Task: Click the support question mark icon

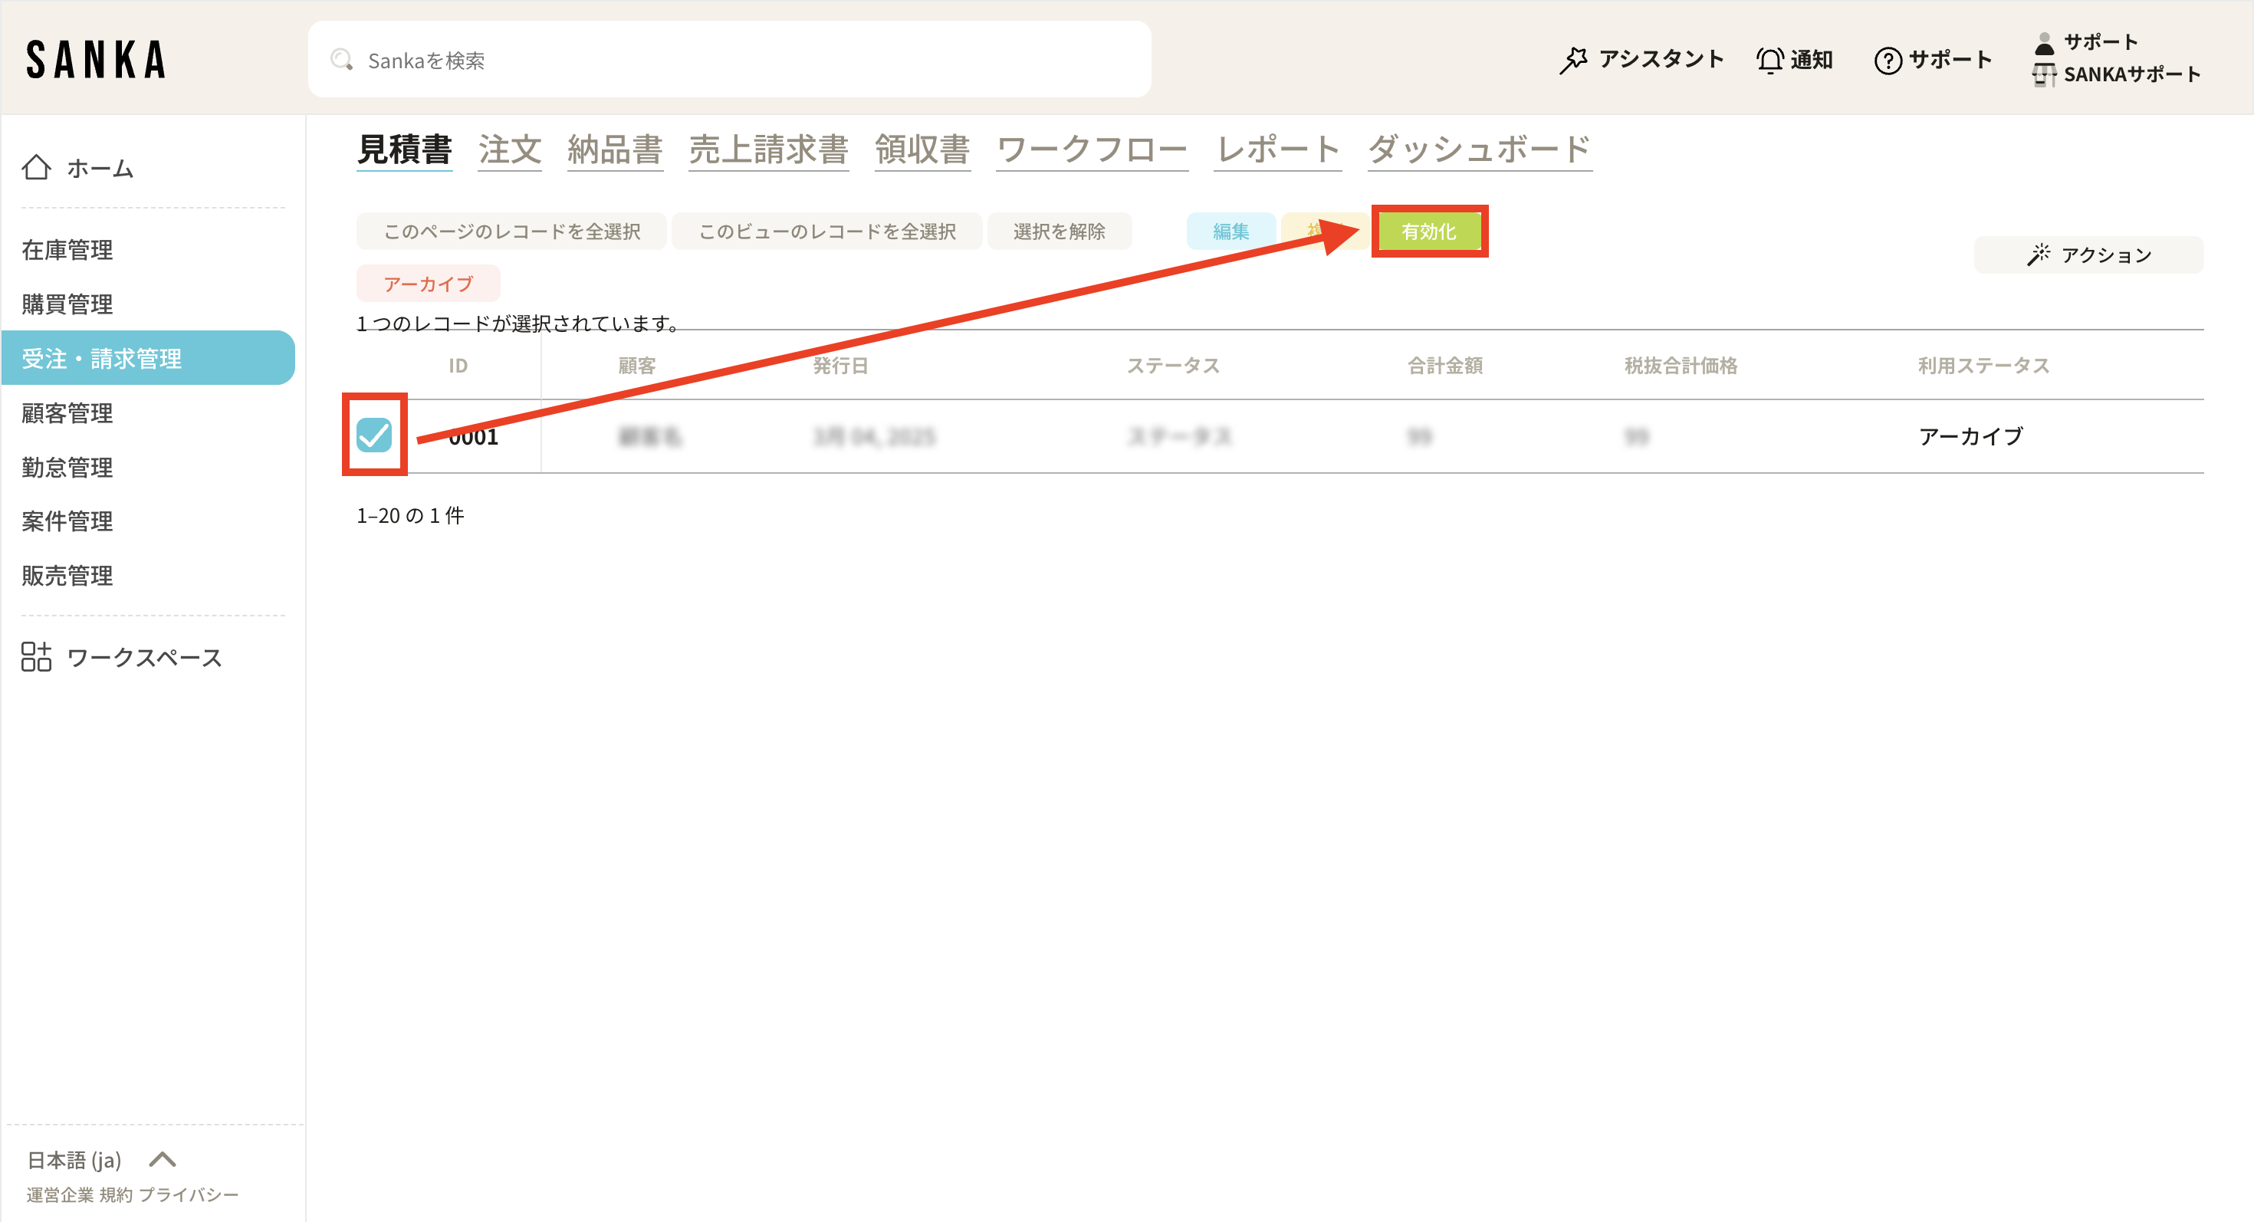Action: [x=1888, y=60]
